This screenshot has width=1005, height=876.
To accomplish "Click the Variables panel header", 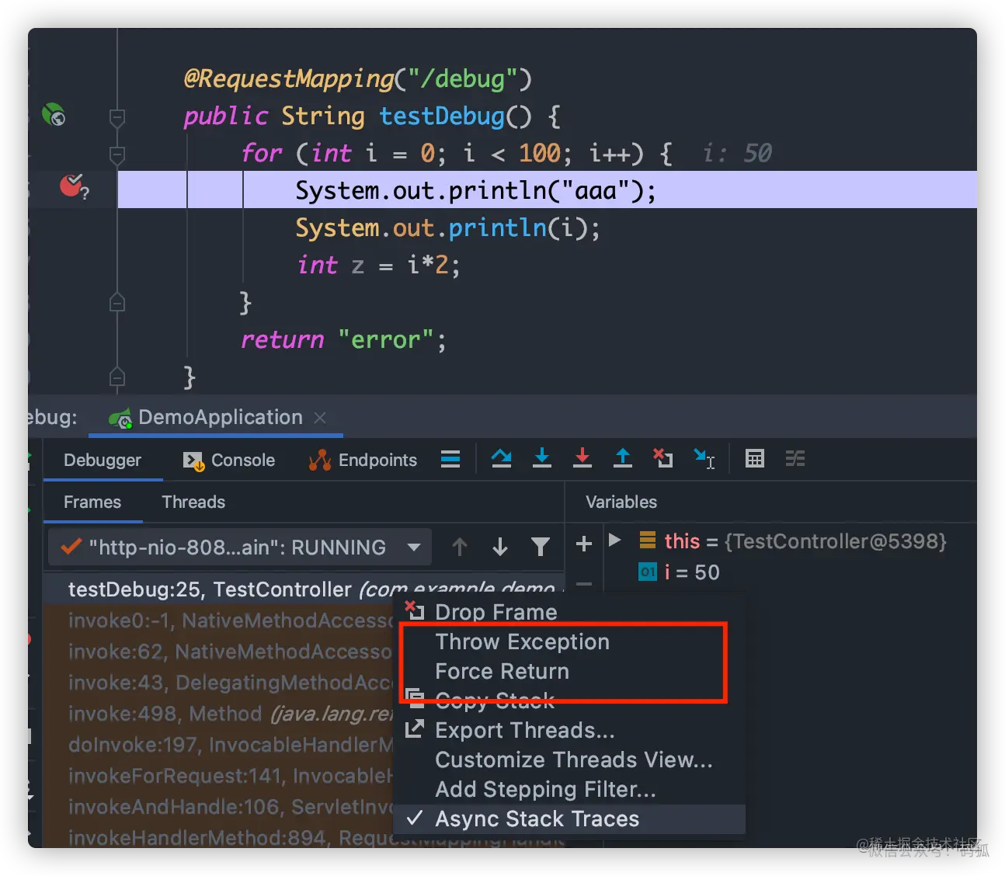I will click(x=621, y=502).
